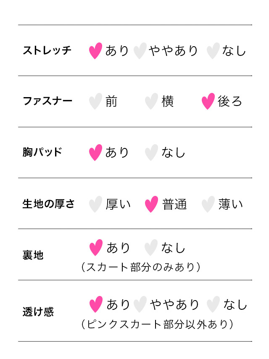This screenshot has width=269, height=359.
Task: Click the pink heart for 透け感 あり
Action: (x=96, y=304)
